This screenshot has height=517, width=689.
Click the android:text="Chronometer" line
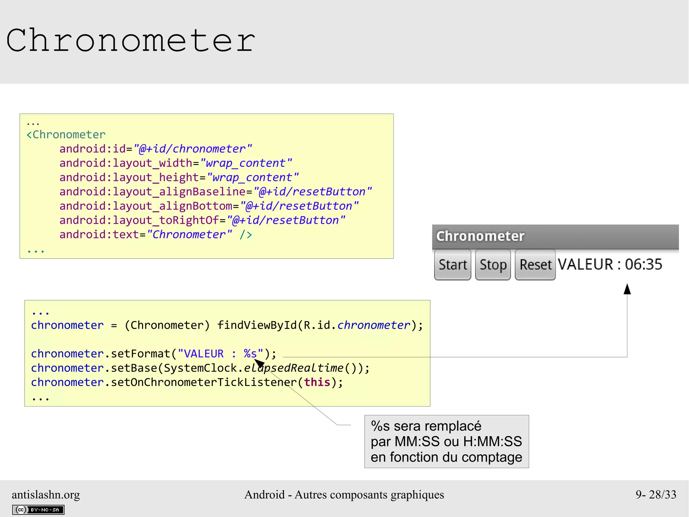coord(155,234)
